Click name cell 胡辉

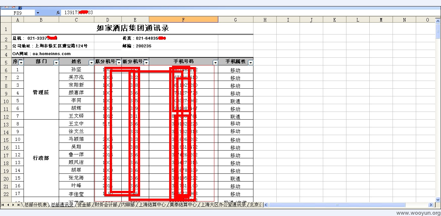coord(77,108)
